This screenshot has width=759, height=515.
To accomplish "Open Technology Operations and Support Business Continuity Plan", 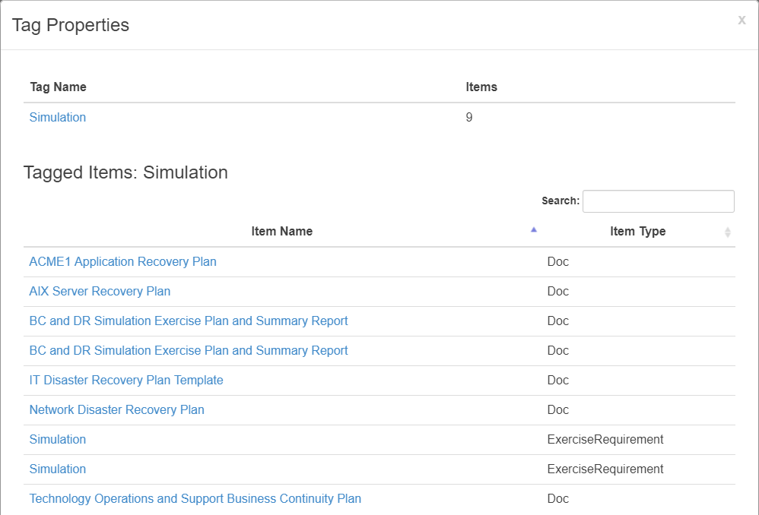I will click(x=195, y=498).
